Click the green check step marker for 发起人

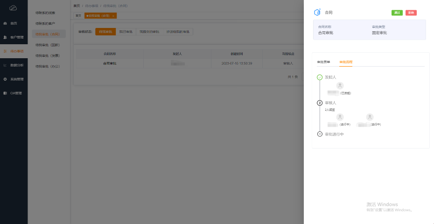[x=320, y=77]
